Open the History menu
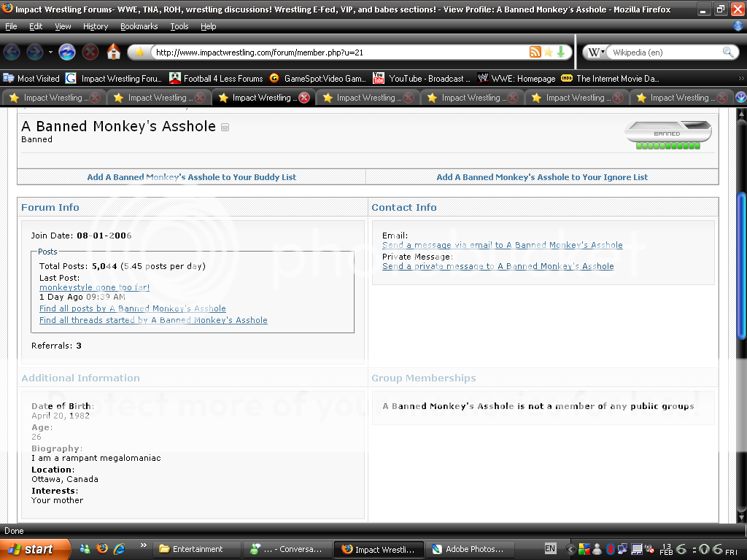 (x=96, y=26)
